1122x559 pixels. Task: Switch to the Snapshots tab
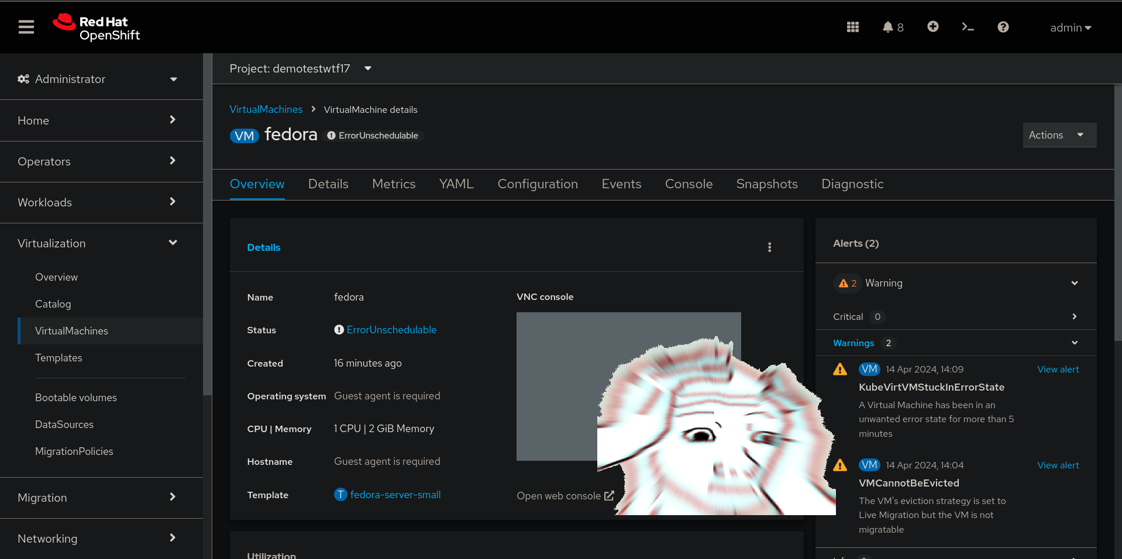(766, 184)
